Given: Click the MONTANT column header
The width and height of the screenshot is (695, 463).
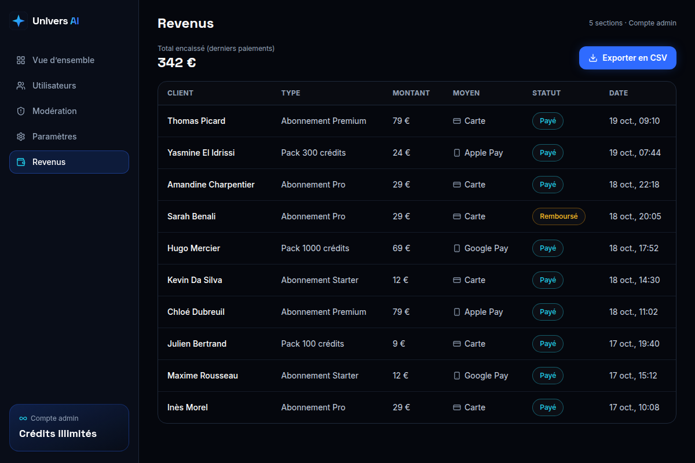Looking at the screenshot, I should 411,93.
